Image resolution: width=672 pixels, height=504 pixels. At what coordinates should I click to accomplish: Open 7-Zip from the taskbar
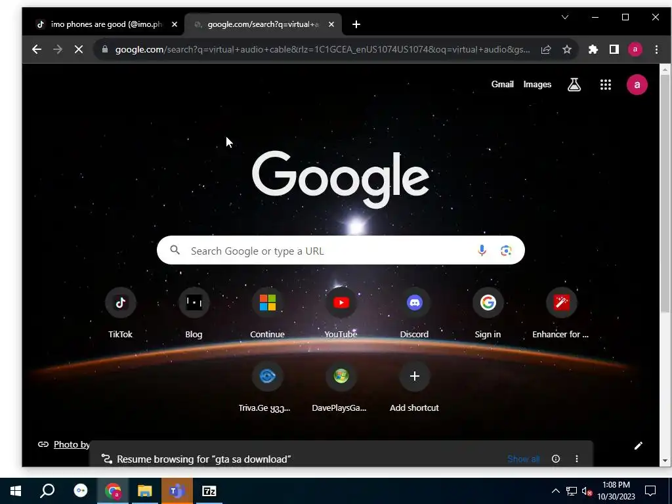coord(209,491)
